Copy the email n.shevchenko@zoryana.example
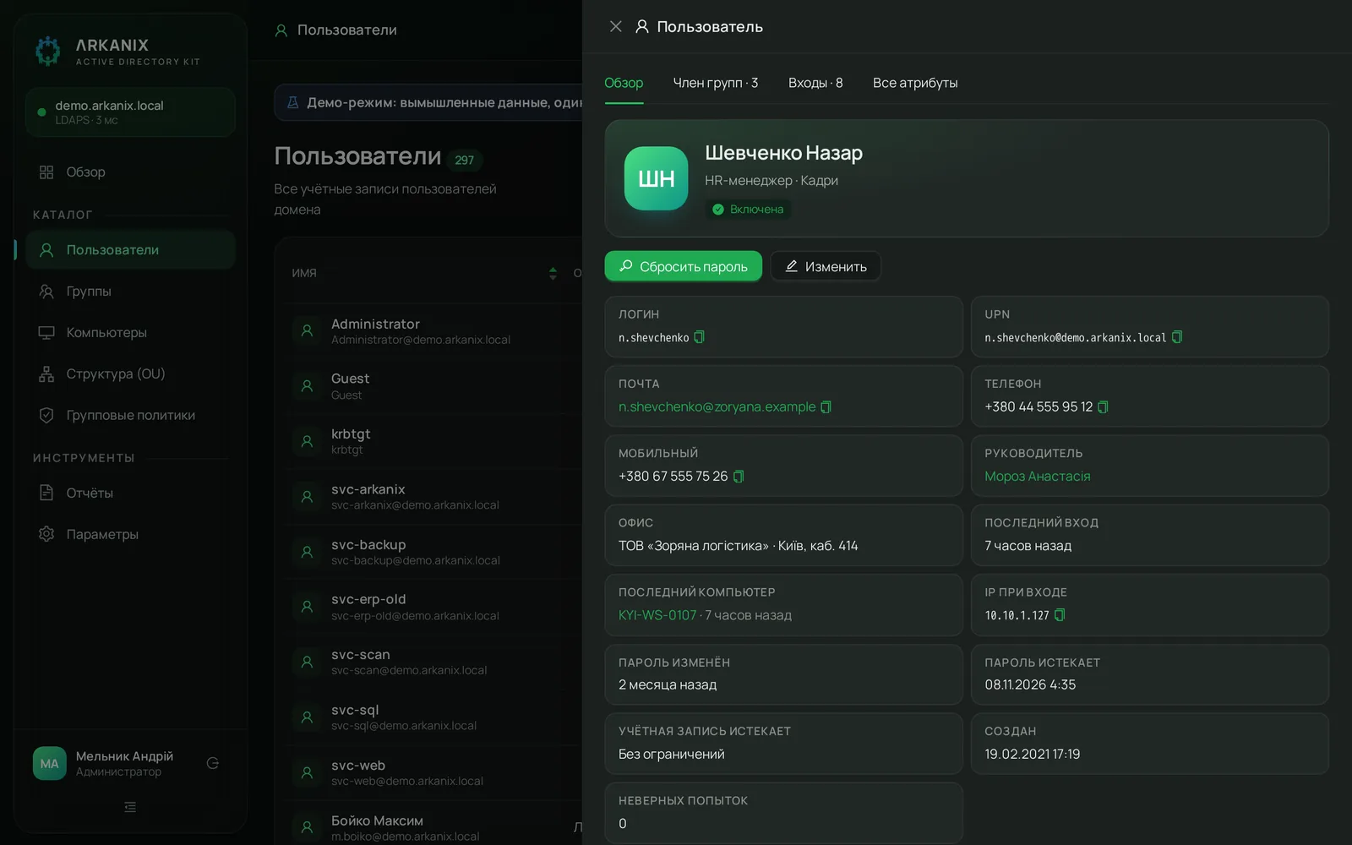The image size is (1352, 845). [x=826, y=406]
